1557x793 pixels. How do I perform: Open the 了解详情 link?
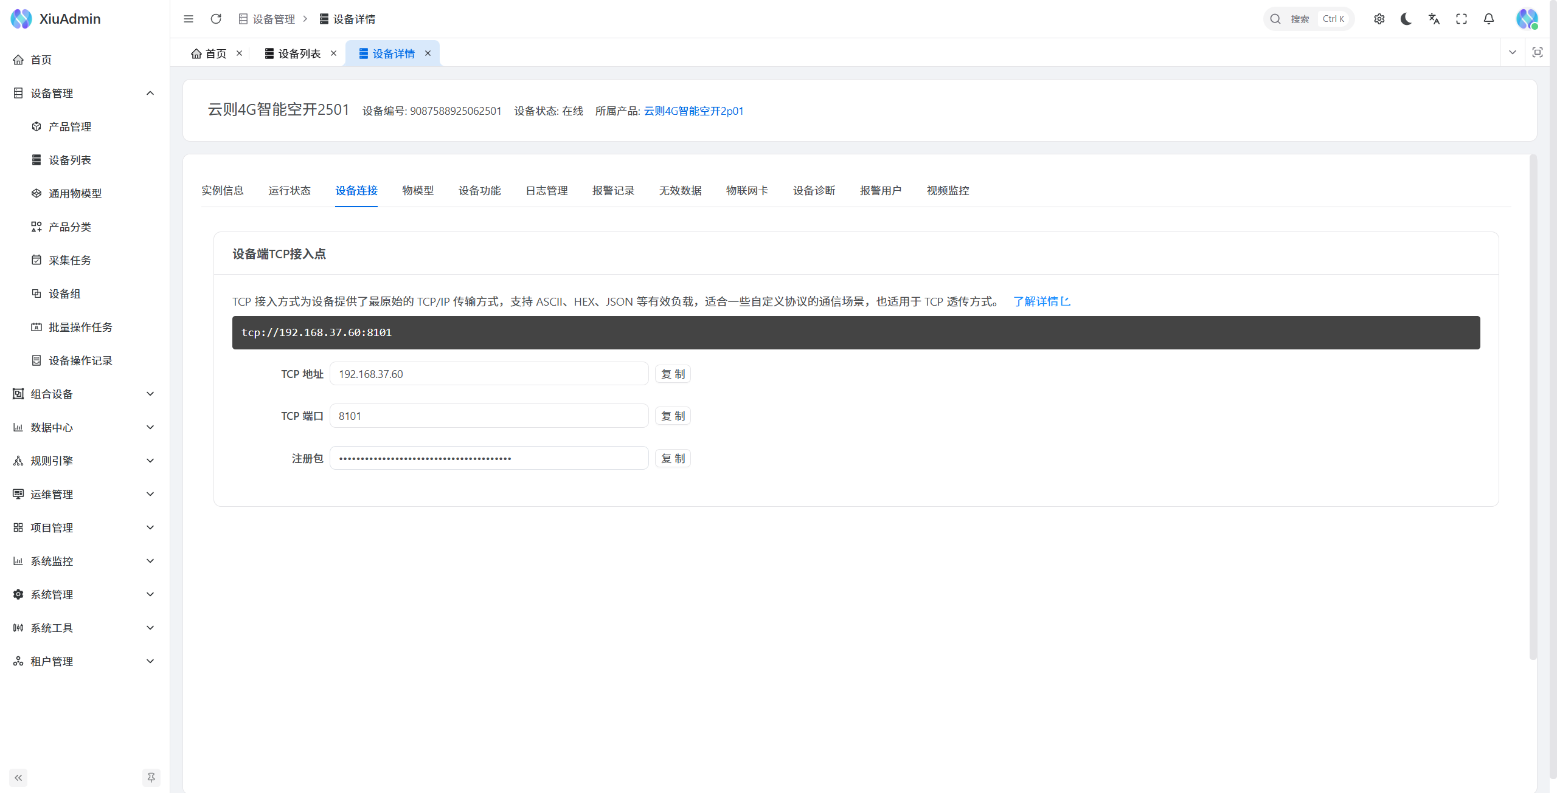point(1041,301)
